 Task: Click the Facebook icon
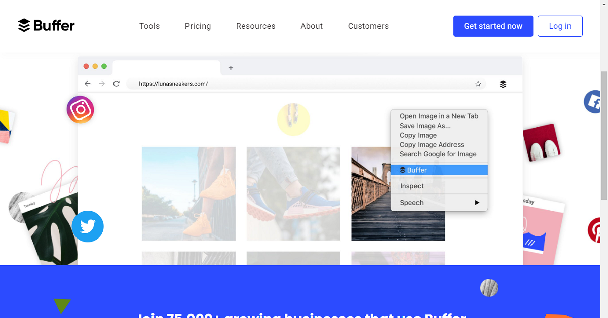click(x=593, y=102)
